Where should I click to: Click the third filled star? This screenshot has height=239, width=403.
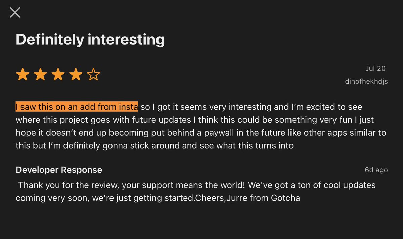tap(58, 74)
